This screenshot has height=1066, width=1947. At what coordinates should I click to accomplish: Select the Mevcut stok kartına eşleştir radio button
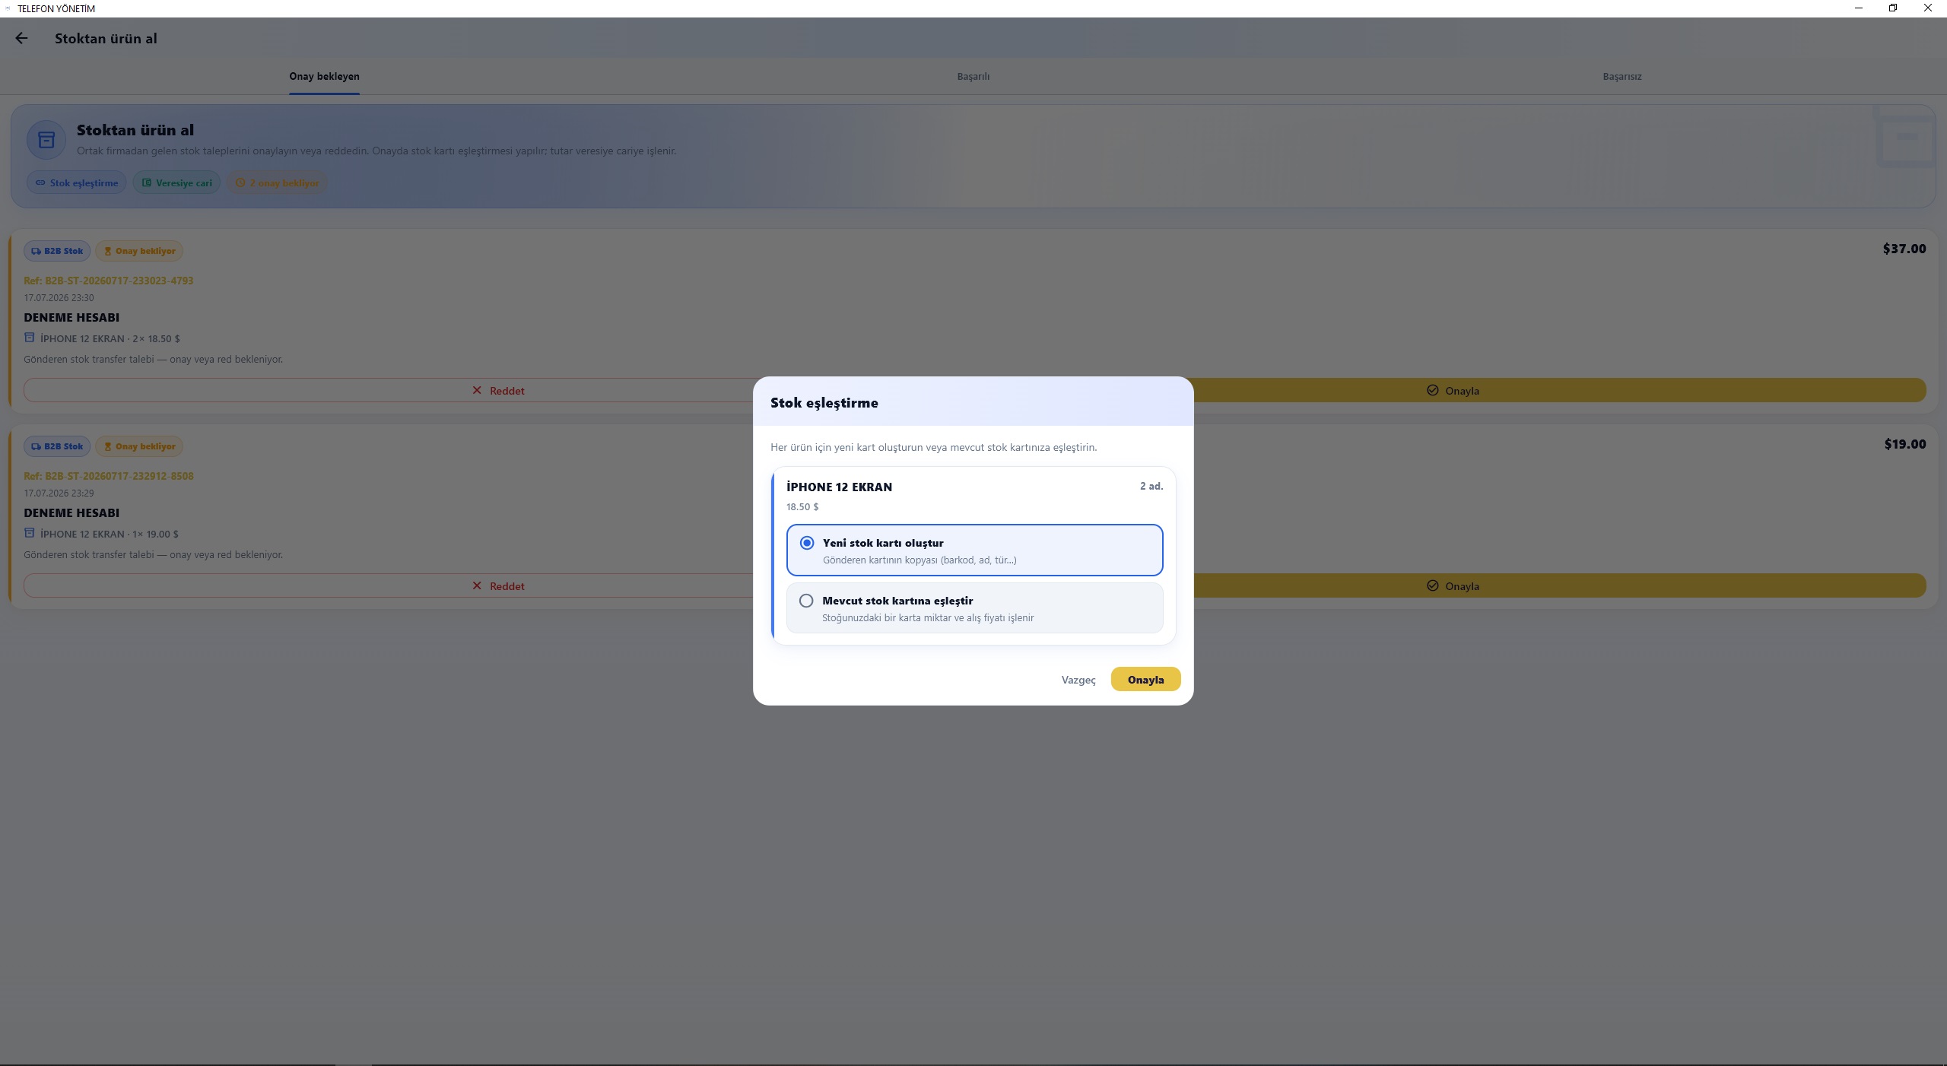click(806, 601)
